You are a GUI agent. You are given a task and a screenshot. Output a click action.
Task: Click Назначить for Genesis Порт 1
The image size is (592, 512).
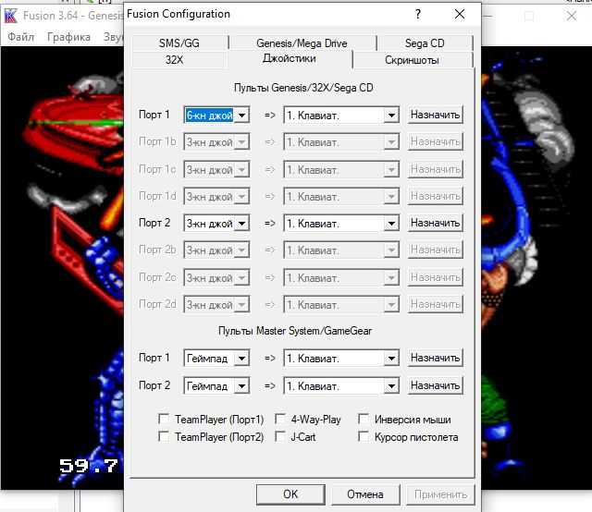click(x=436, y=115)
